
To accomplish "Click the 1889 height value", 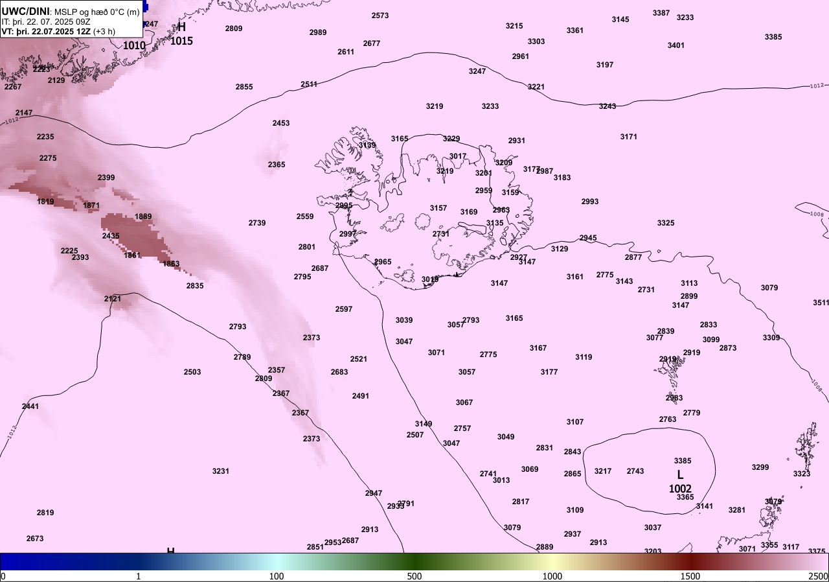I will 143,216.
